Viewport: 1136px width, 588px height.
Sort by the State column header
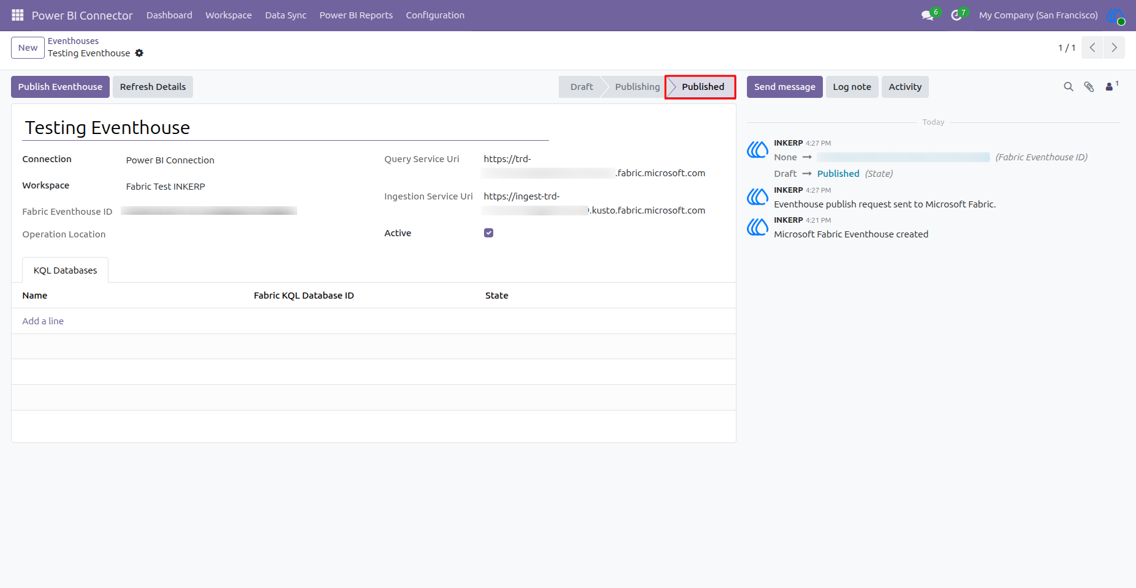tap(497, 296)
